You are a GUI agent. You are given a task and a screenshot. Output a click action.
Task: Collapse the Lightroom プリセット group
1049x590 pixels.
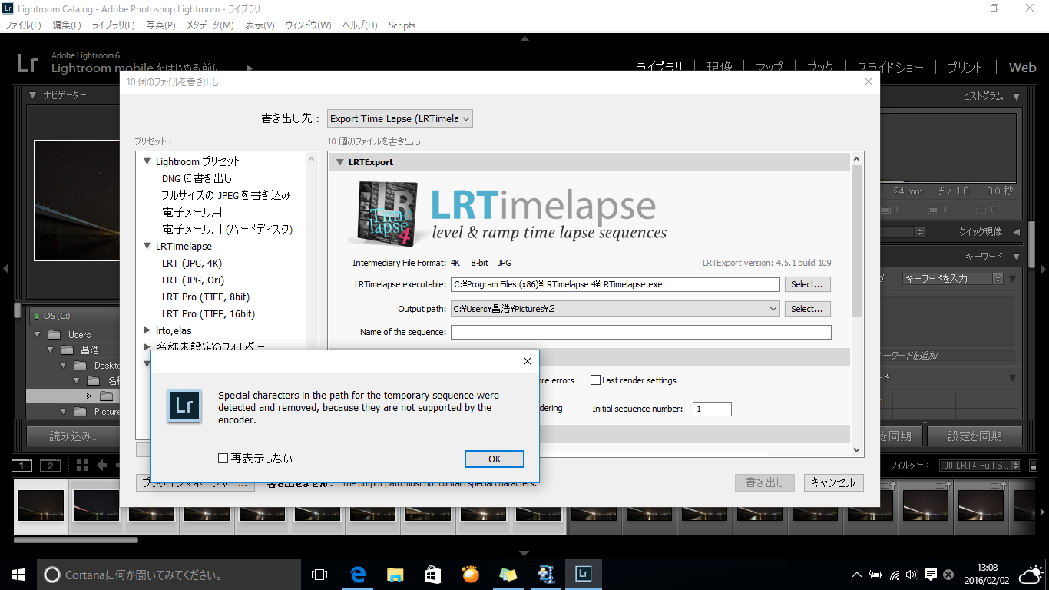[x=147, y=161]
